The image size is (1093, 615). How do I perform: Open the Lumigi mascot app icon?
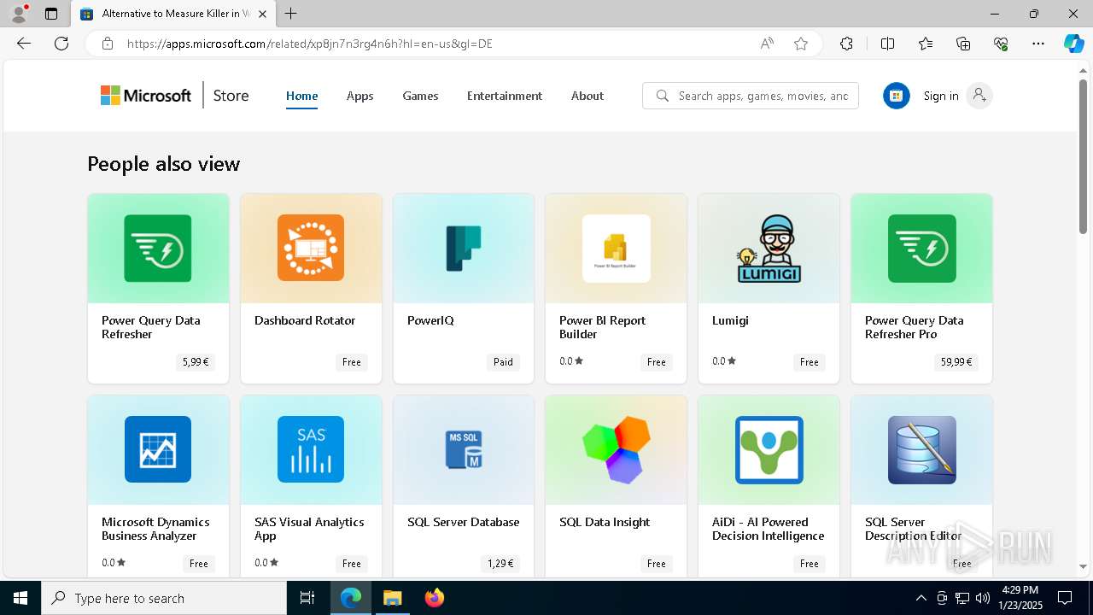click(769, 249)
